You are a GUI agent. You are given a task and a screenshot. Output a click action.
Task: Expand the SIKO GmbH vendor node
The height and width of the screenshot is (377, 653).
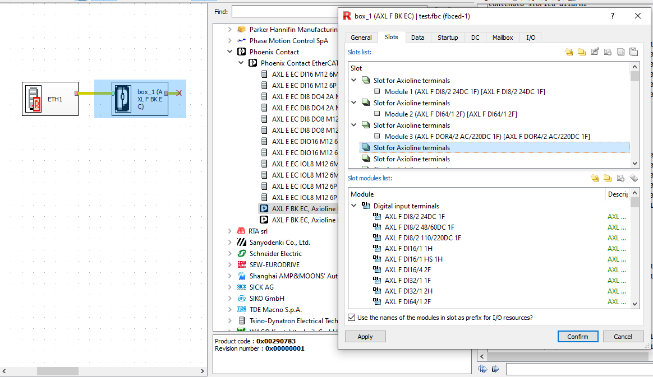click(x=229, y=299)
